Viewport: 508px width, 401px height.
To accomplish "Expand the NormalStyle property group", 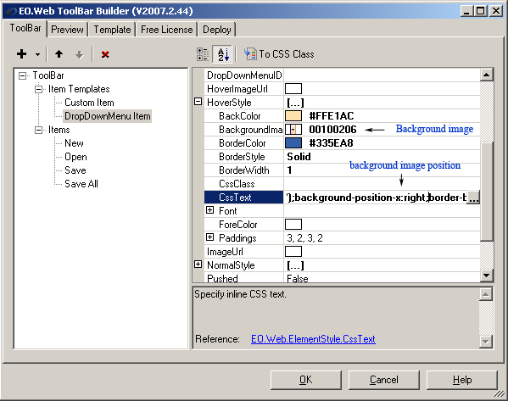I will coord(198,265).
